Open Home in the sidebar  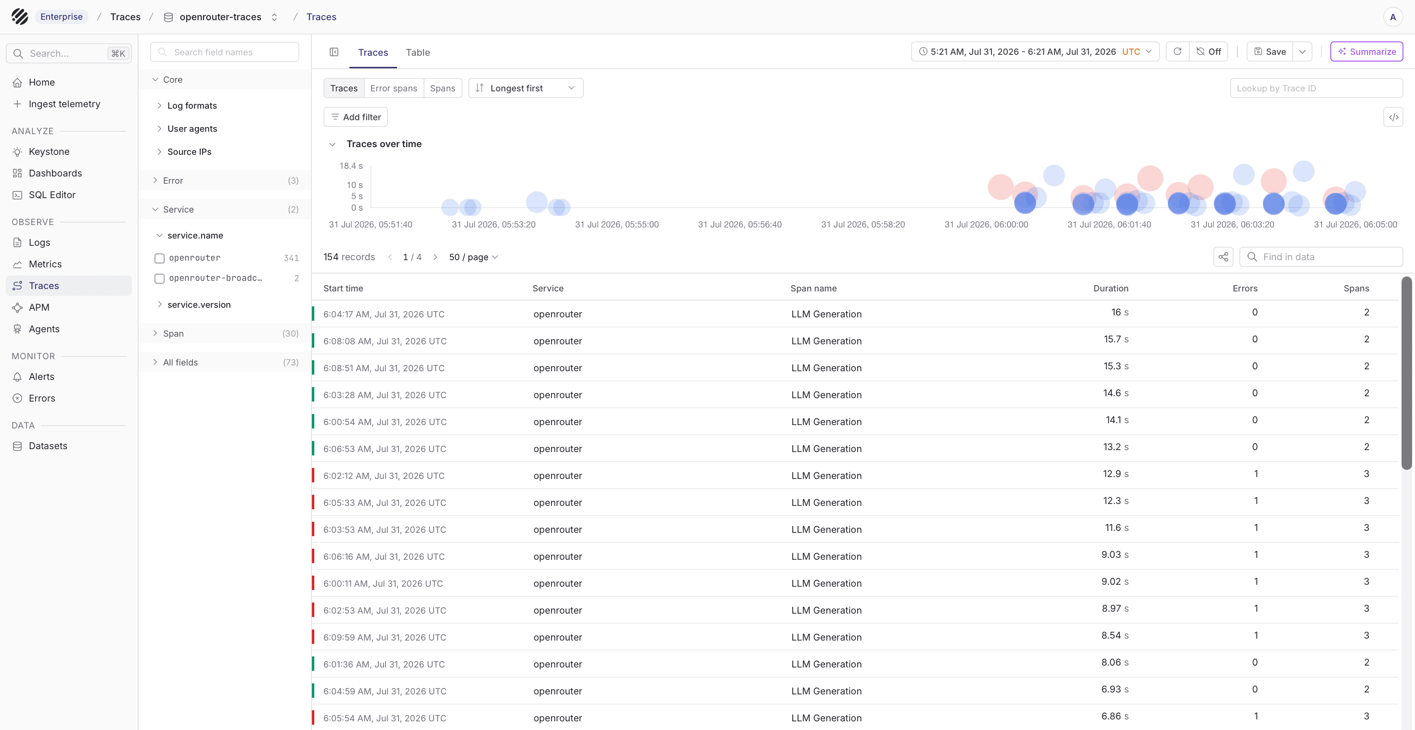tap(69, 82)
